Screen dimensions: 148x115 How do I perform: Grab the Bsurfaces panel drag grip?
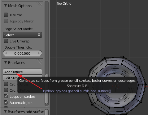[x=39, y=62]
